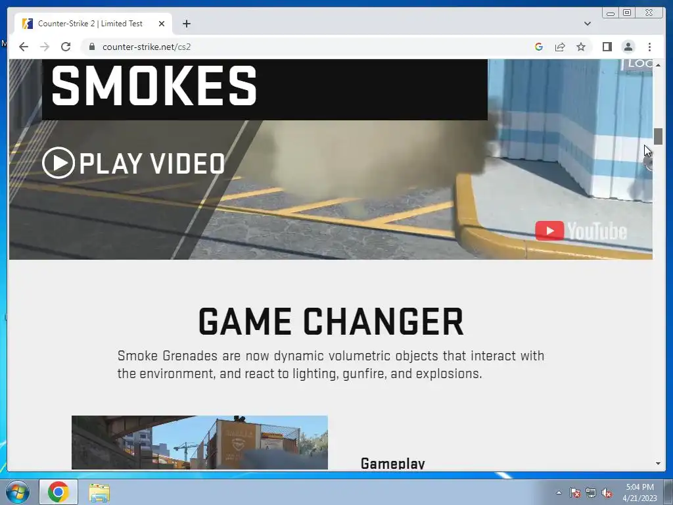Restore down the Chrome window
The image size is (673, 505).
pyautogui.click(x=627, y=13)
